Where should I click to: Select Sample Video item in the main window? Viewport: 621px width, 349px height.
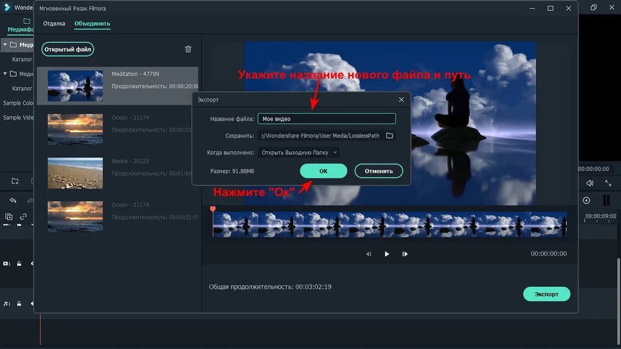tap(18, 117)
